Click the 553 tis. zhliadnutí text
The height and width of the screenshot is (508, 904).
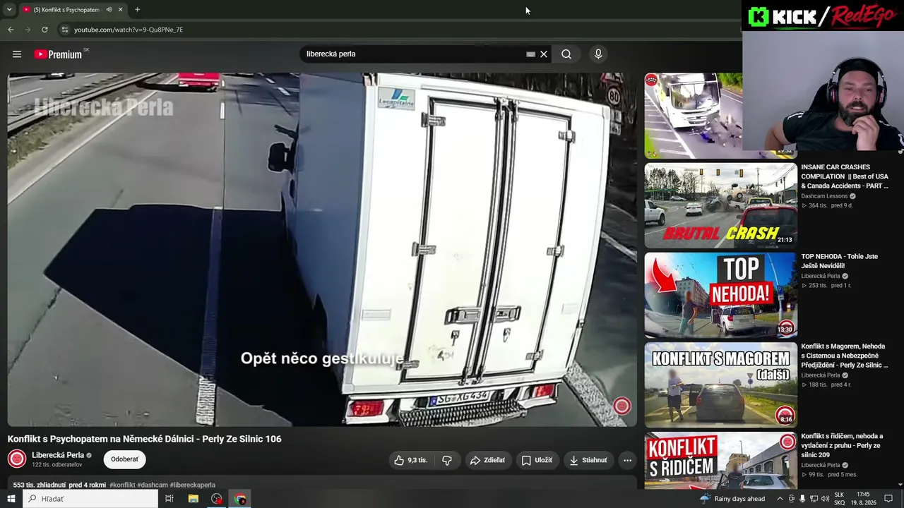[40, 485]
